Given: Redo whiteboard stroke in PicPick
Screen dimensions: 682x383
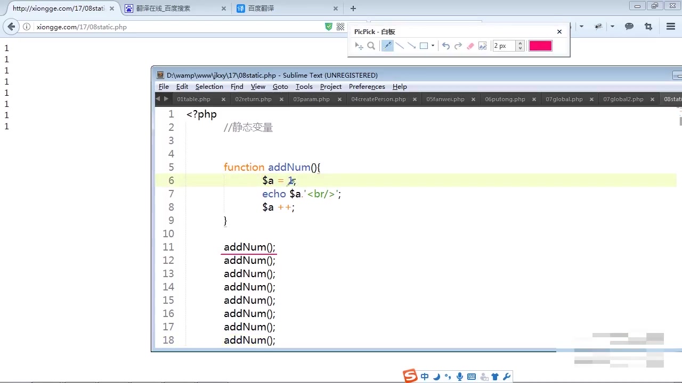Looking at the screenshot, I should coord(458,46).
